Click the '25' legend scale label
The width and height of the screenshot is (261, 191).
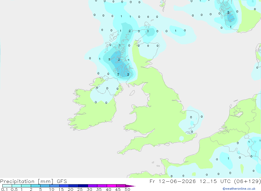point(80,189)
